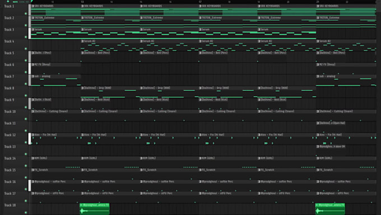Screen dimensions: 381x215
Task: Jump to bar 17 on the timeline ruler
Action: 200,2
